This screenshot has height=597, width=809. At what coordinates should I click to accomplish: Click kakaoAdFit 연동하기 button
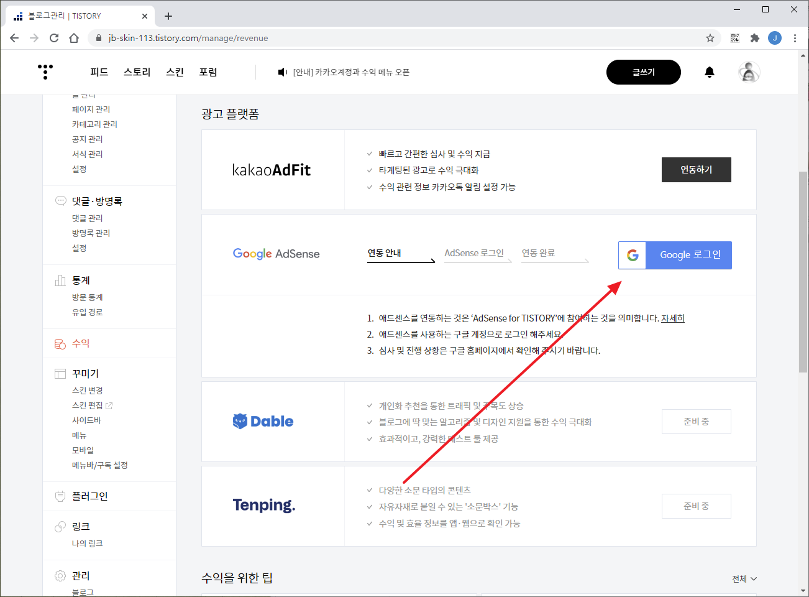coord(697,170)
